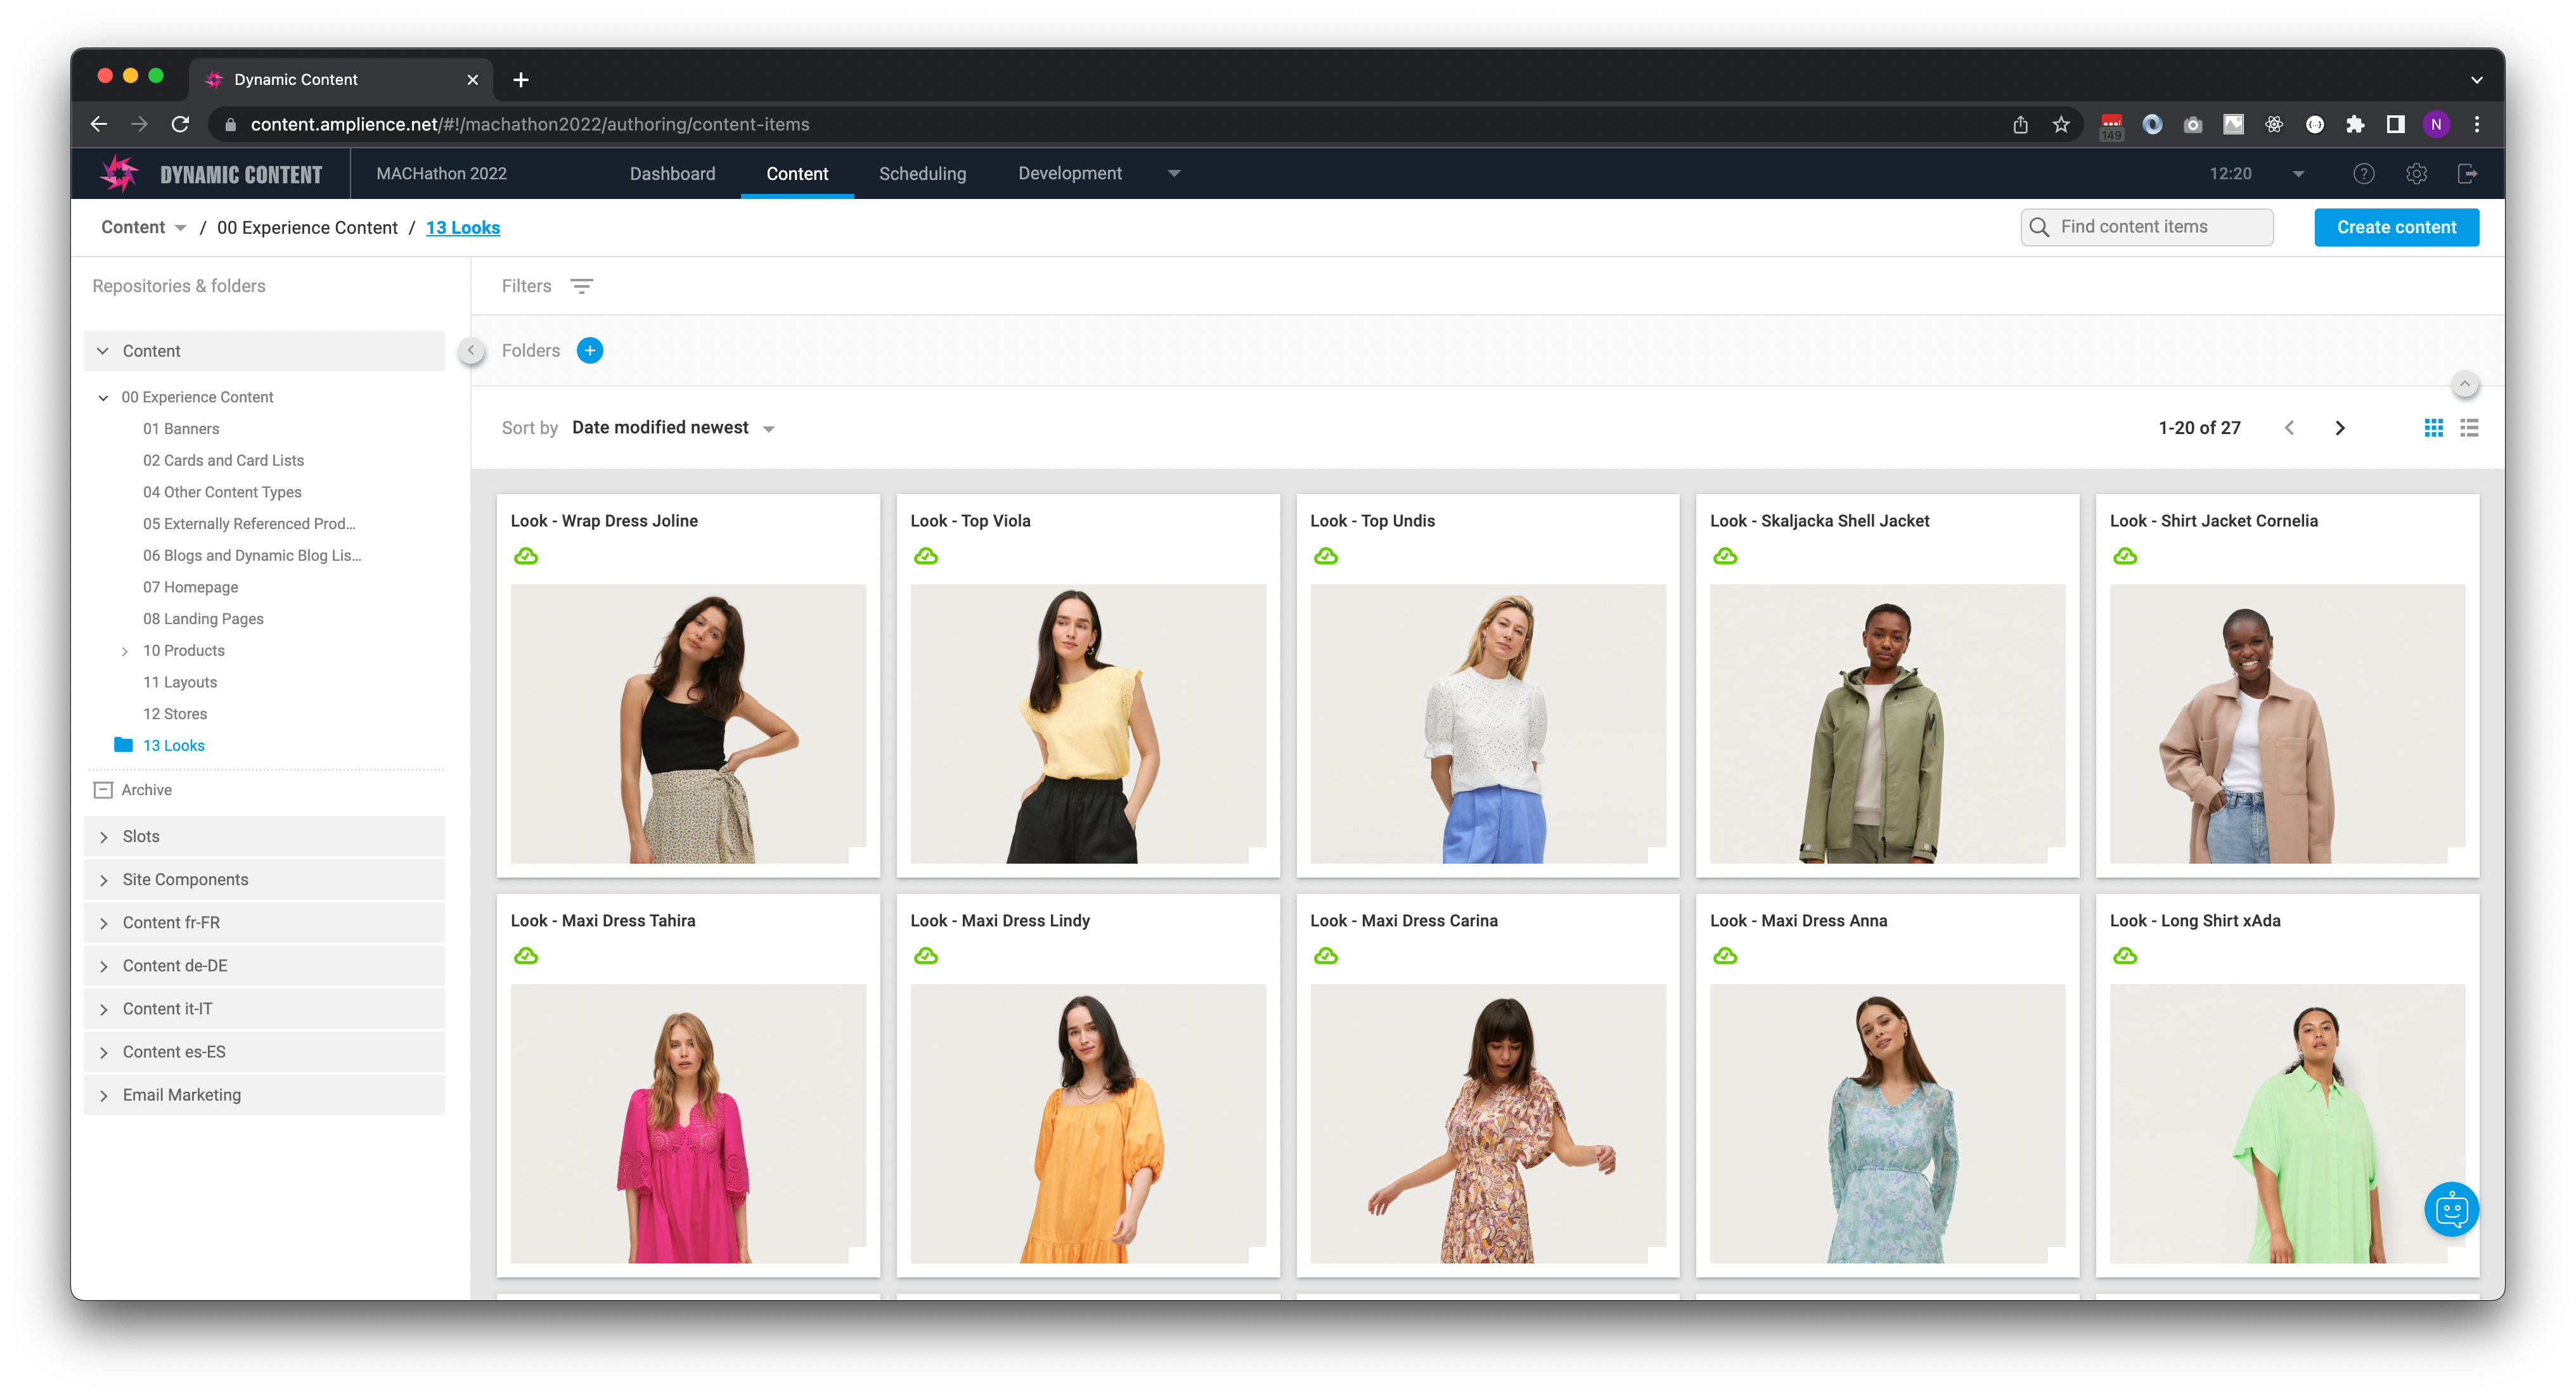Open the Dashboard tab

(672, 173)
